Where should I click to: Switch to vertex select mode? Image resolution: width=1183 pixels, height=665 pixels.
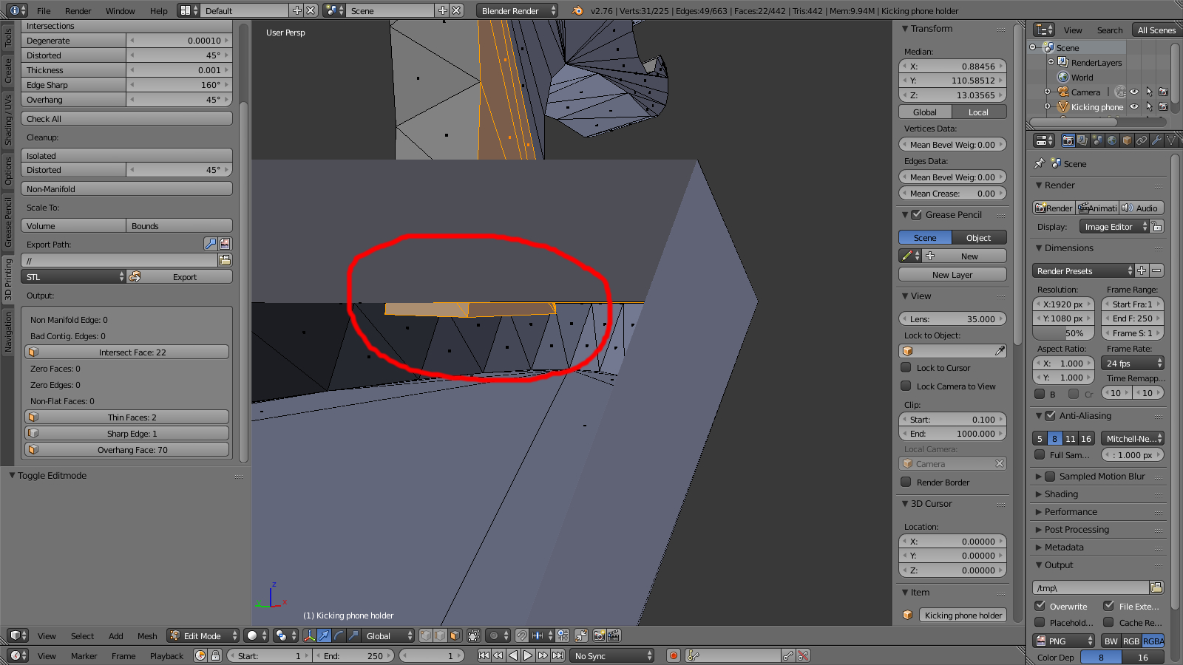click(x=426, y=635)
